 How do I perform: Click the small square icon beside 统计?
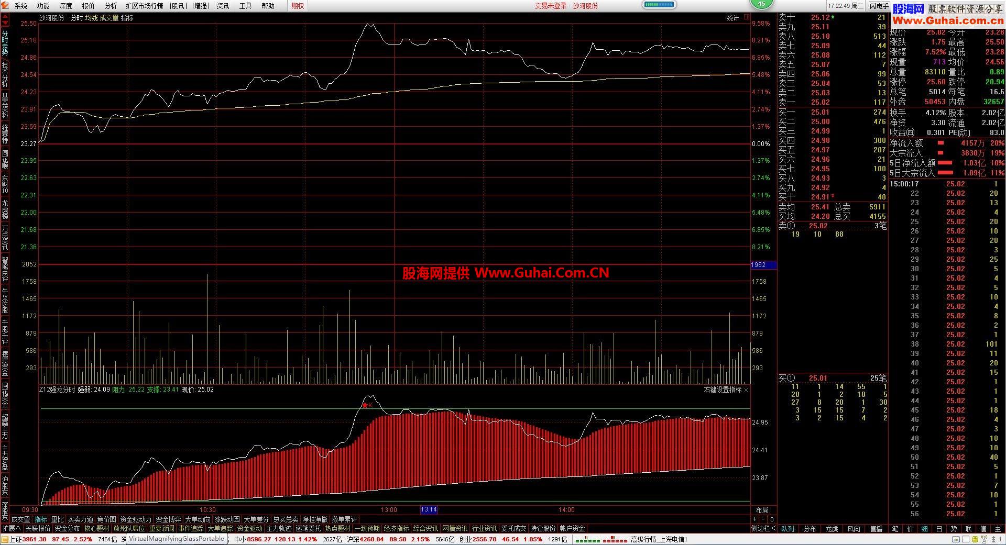[x=747, y=17]
